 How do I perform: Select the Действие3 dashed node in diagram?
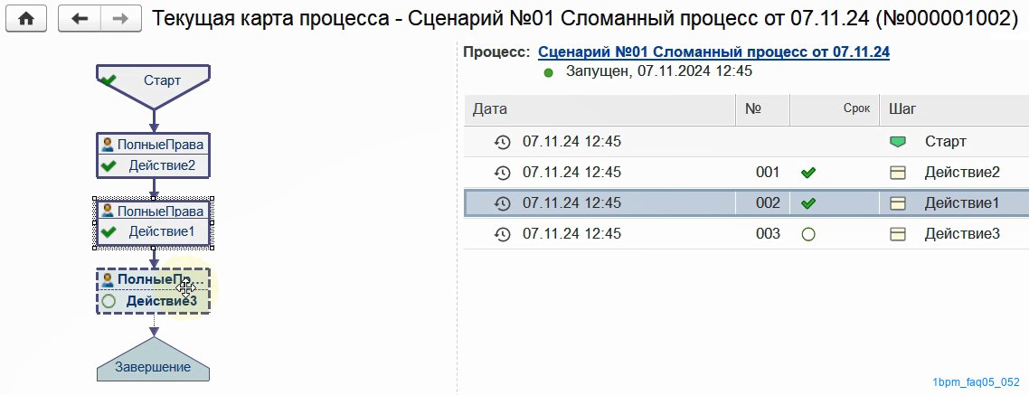click(x=153, y=291)
